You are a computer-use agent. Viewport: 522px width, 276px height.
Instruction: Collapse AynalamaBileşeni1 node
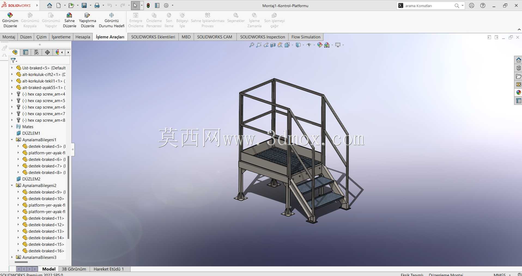[12, 140]
